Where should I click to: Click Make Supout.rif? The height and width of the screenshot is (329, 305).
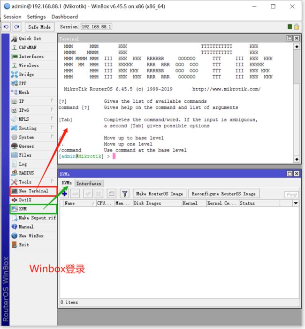33,218
